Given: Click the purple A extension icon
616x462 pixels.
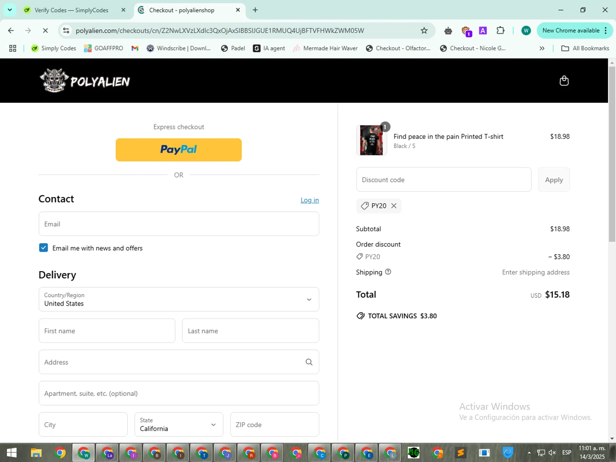Looking at the screenshot, I should click(x=483, y=30).
